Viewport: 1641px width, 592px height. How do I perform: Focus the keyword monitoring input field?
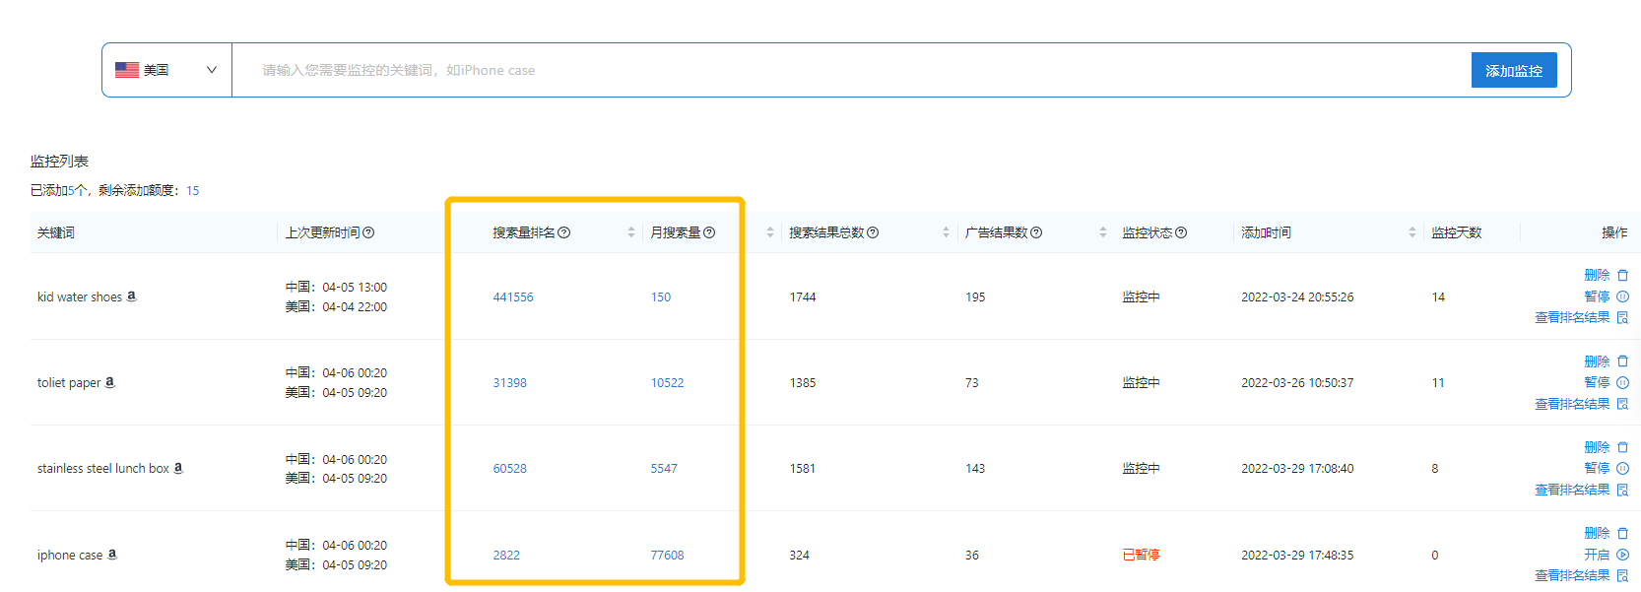click(847, 70)
